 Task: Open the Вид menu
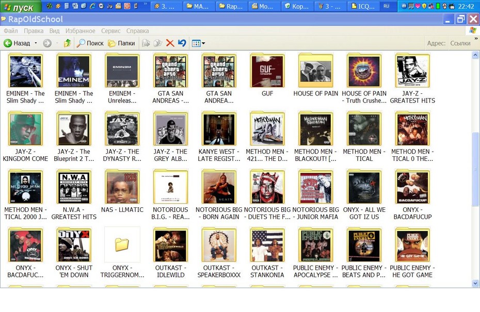point(55,30)
